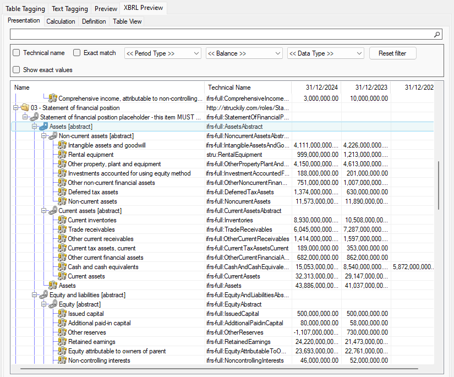Click the horizontal scrollbar at the bottom

pos(219,369)
